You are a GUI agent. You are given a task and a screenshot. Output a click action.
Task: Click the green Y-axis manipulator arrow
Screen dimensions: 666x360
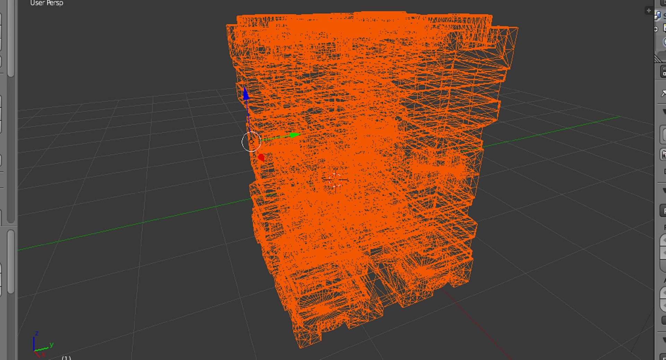coord(295,135)
